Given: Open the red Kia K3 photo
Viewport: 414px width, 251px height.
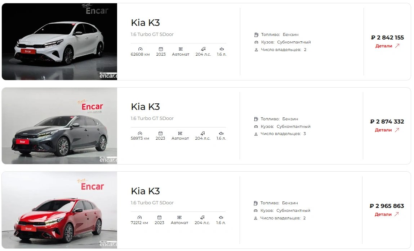Looking at the screenshot, I should click(x=59, y=210).
